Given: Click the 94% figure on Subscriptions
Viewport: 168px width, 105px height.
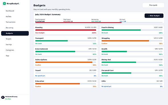Looking at the screenshot, I should coord(94,65).
